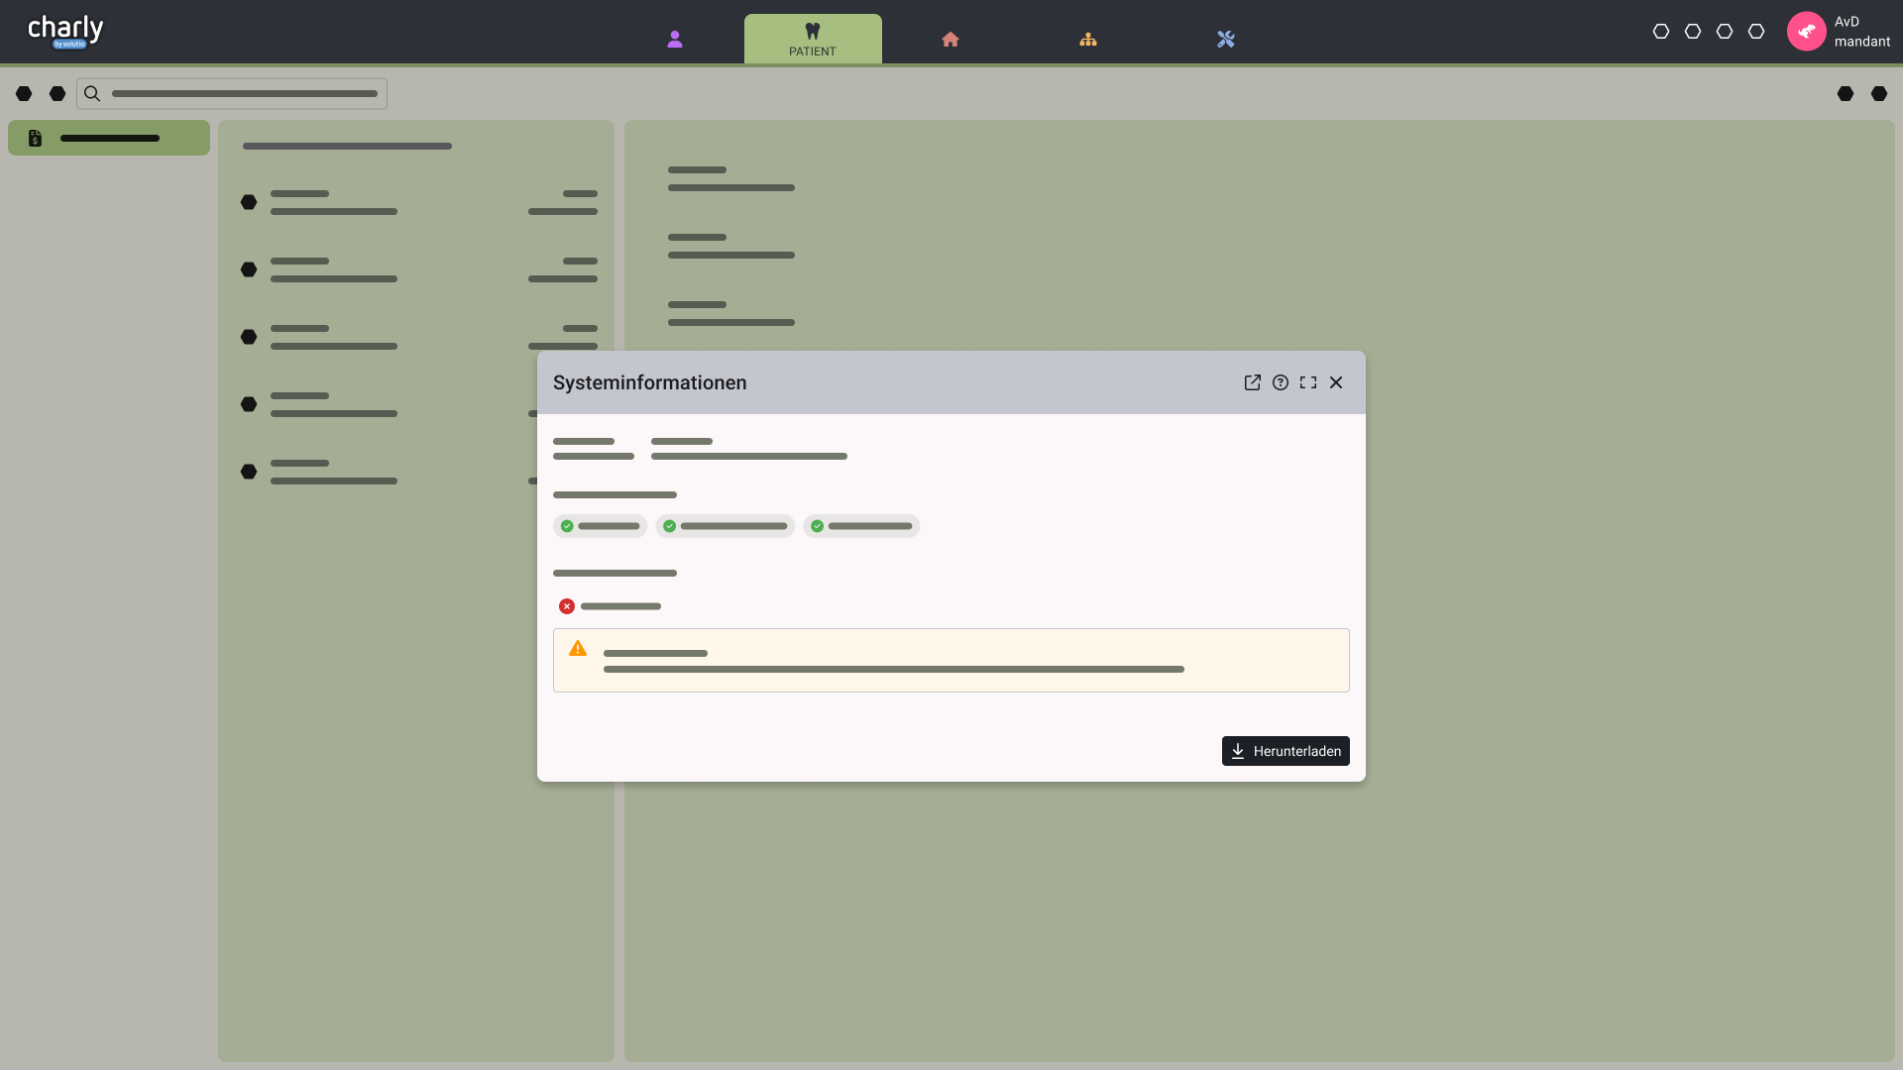Focus the search input field
The height and width of the screenshot is (1070, 1903).
(x=244, y=94)
